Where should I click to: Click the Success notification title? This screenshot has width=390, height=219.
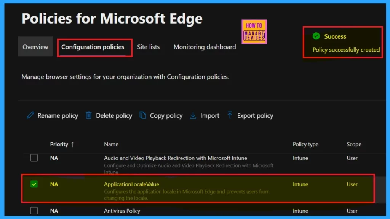tap(335, 36)
